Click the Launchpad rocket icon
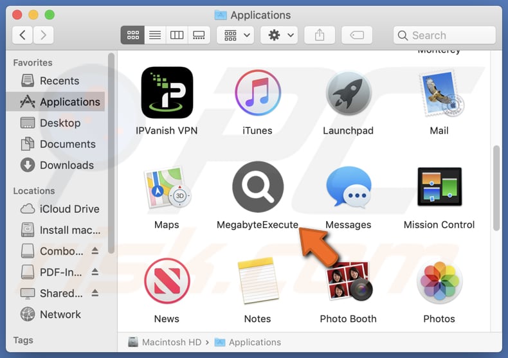The height and width of the screenshot is (358, 508). click(349, 93)
